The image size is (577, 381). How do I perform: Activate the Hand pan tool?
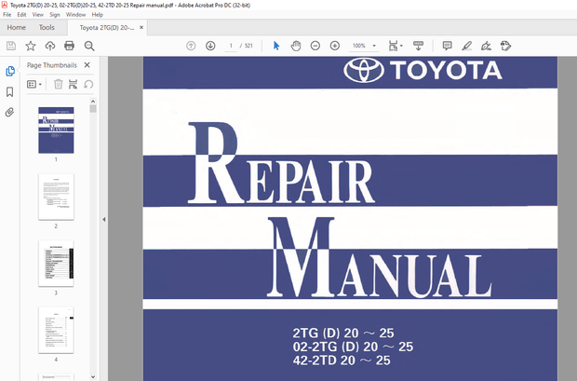click(x=296, y=46)
